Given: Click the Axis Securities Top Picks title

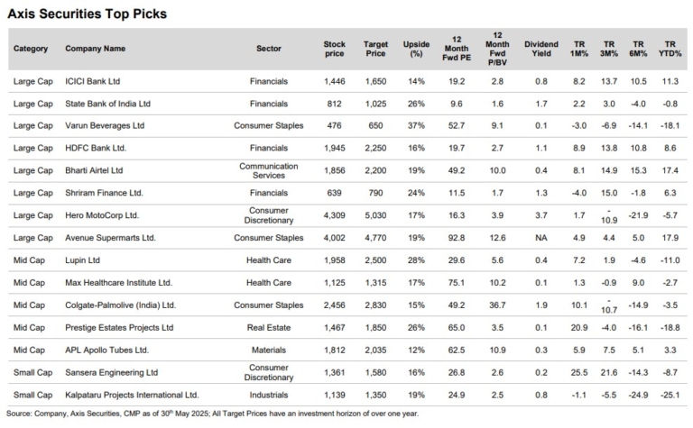Looking at the screenshot, I should pyautogui.click(x=86, y=14).
